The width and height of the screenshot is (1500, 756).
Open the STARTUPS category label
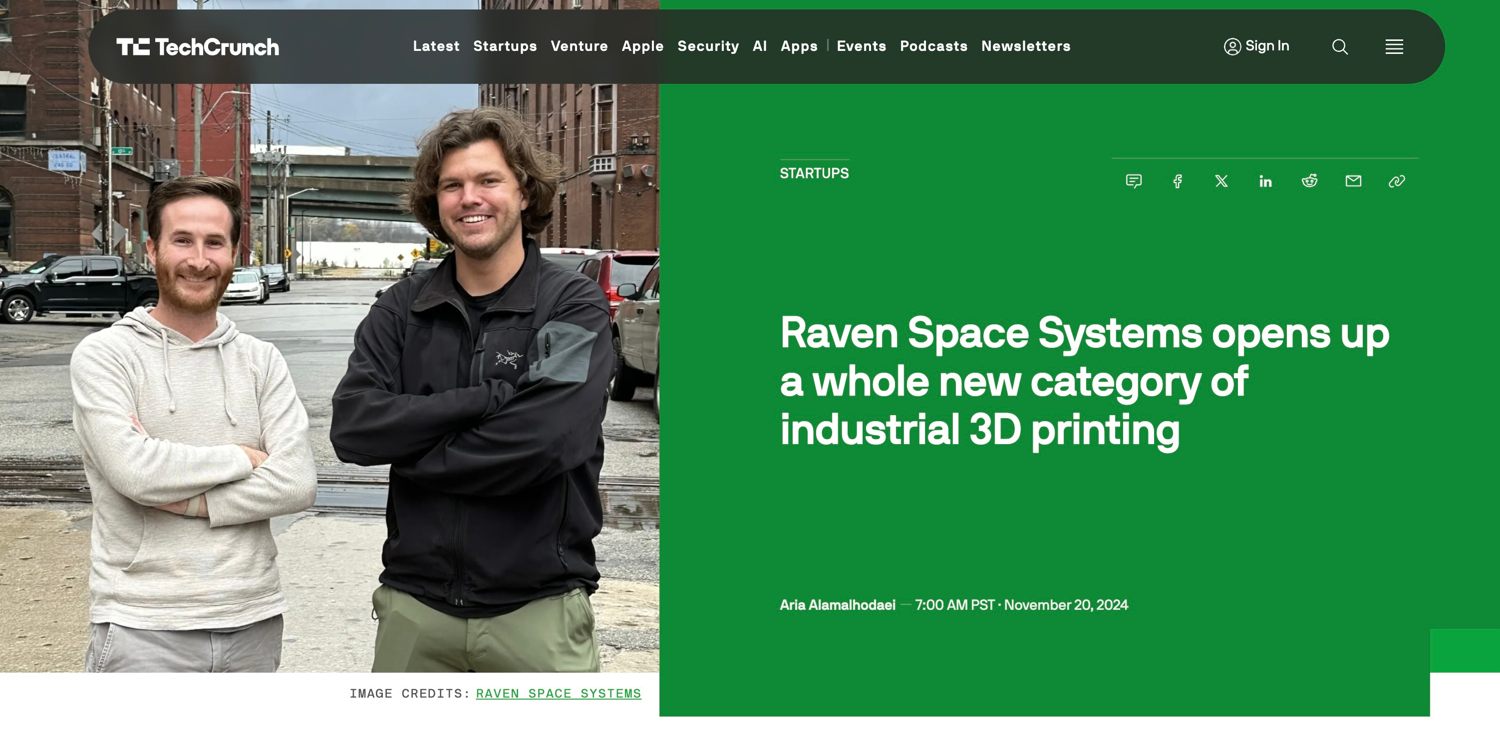[814, 174]
